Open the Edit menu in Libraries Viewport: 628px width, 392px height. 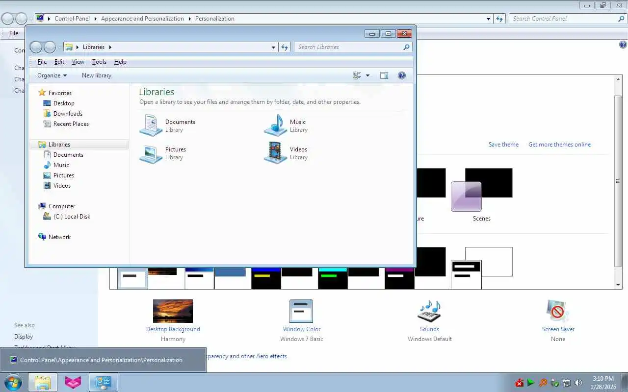59,62
